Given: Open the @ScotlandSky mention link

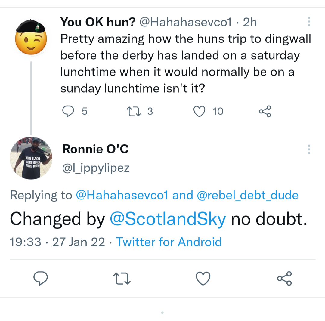Looking at the screenshot, I should coord(168,219).
